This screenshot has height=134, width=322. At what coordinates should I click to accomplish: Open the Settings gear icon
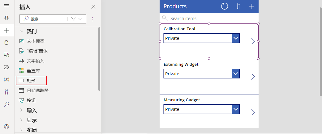6,126
